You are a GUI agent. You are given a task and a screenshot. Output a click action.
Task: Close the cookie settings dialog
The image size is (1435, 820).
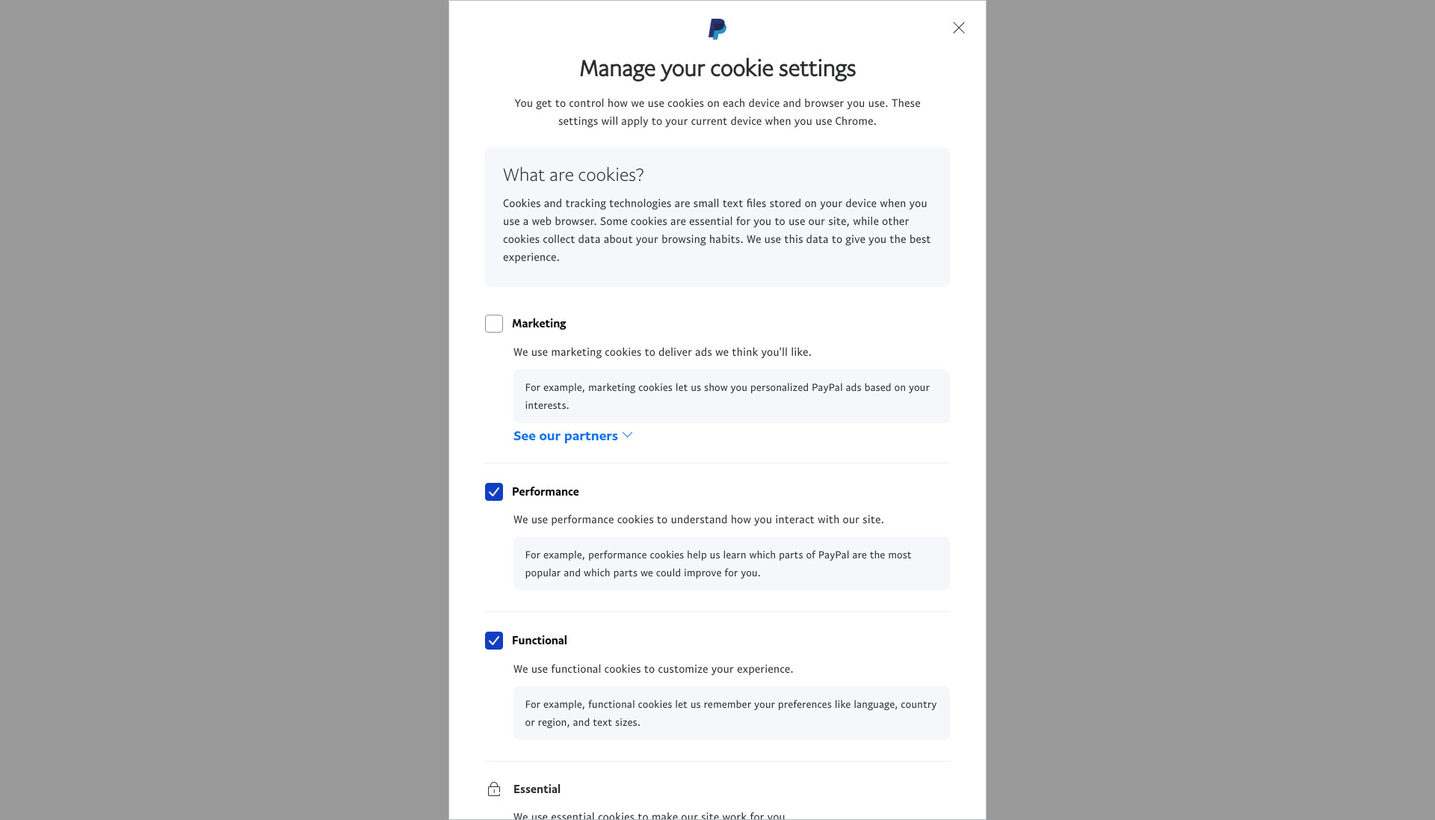click(x=959, y=28)
